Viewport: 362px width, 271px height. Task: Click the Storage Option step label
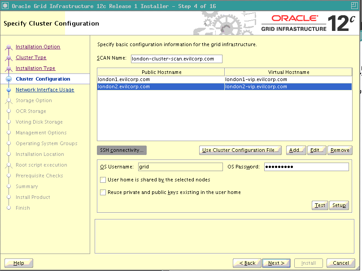(34, 100)
